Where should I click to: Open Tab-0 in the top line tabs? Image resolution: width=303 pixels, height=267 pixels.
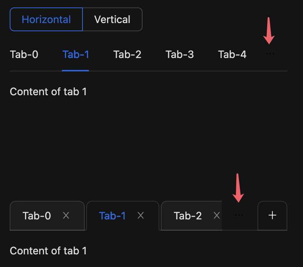[24, 55]
